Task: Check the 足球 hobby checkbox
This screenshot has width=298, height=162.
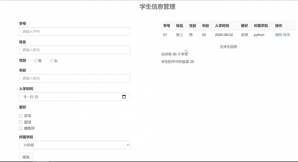Action: [21, 116]
